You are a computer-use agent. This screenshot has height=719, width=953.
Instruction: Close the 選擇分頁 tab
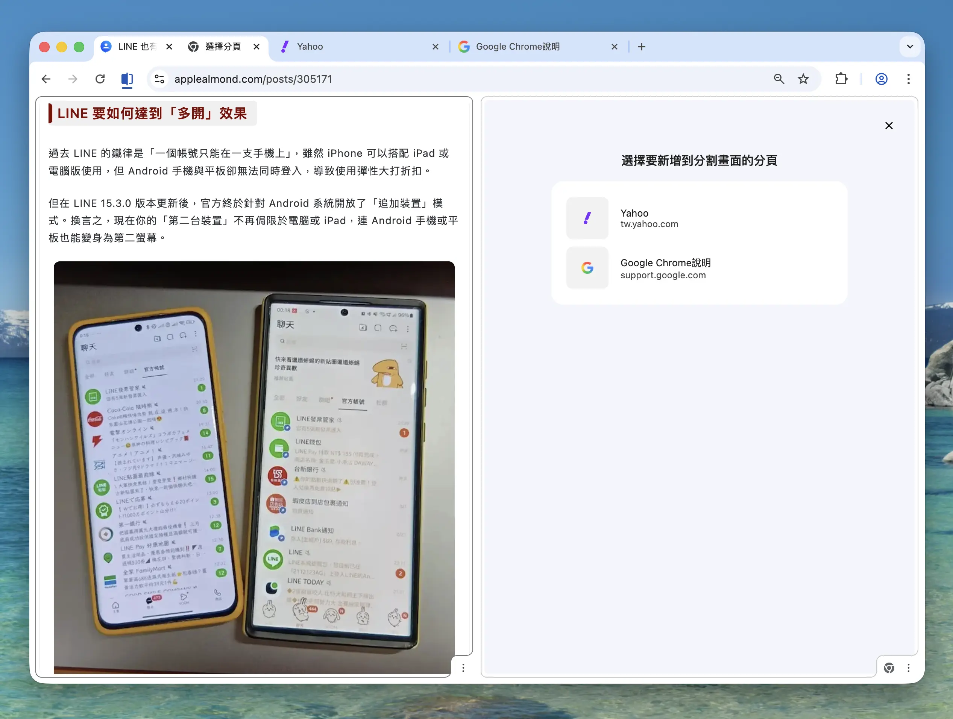click(256, 47)
